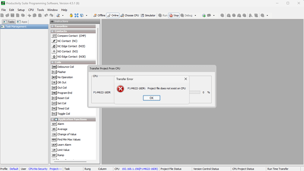The height and width of the screenshot is (171, 304).
Task: Toggle the Offline mode button
Action: pyautogui.click(x=99, y=16)
